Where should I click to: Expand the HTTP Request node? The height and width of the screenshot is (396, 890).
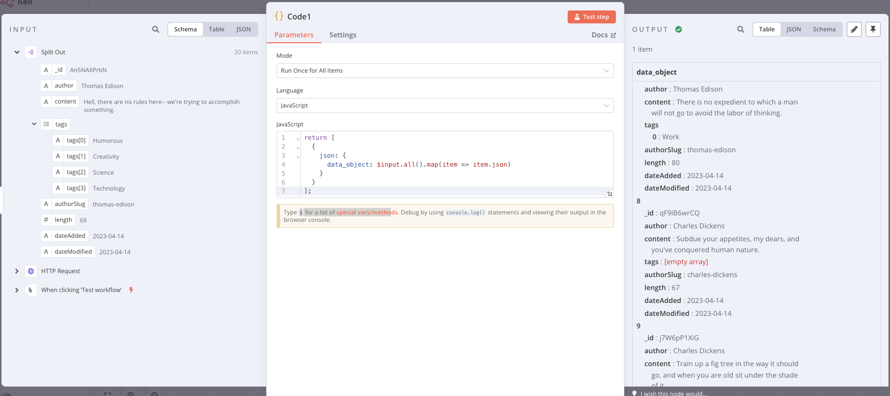17,271
